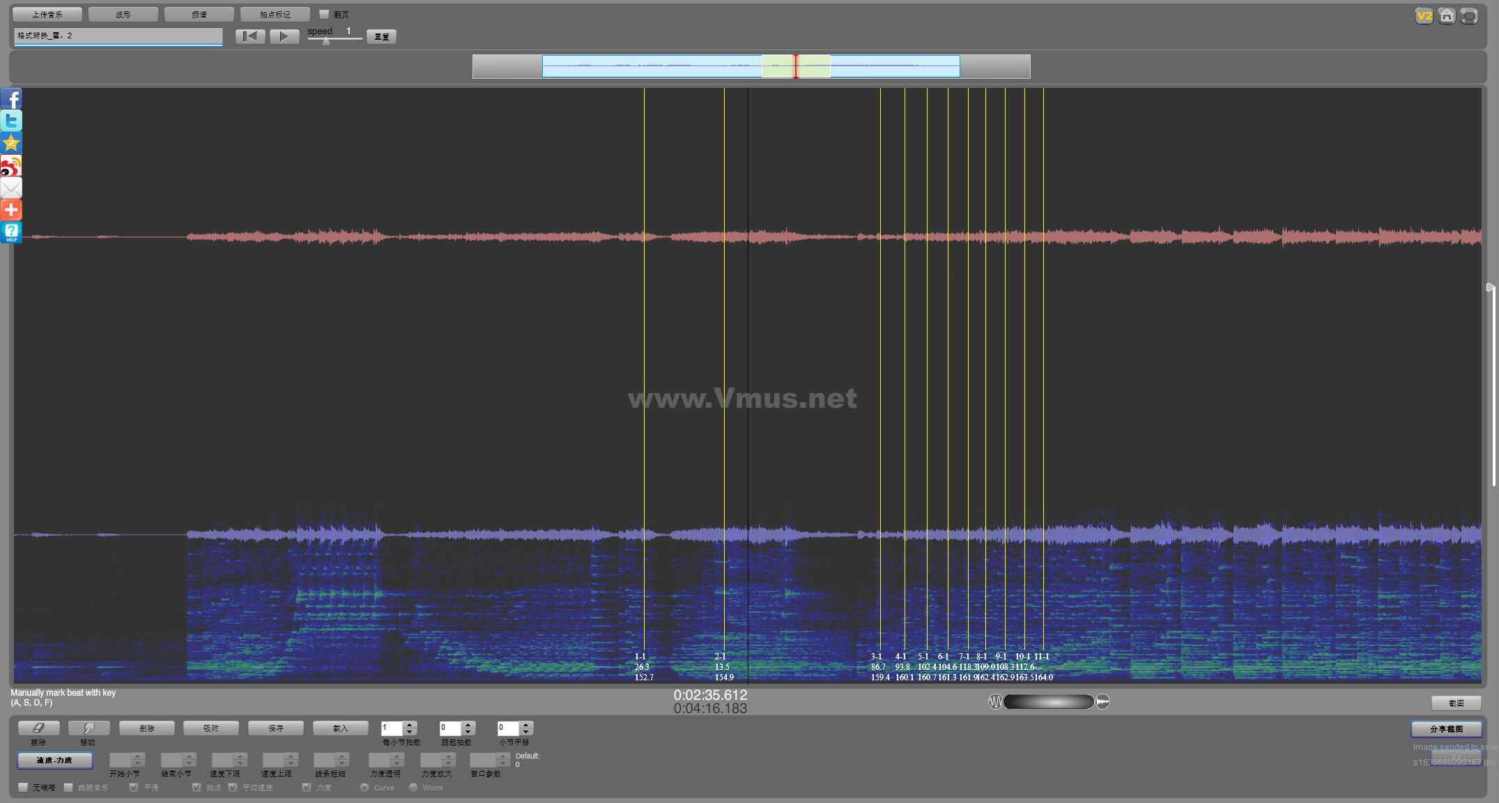Viewport: 1499px width, 803px height.
Task: Click the Weibo share icon
Action: click(x=11, y=166)
